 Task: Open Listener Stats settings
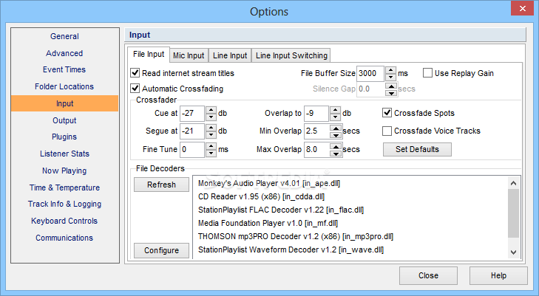click(64, 154)
